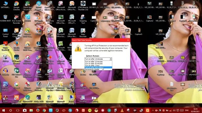202x113 pixels.
Task: Click Windows Start button
Action: pos(3,110)
